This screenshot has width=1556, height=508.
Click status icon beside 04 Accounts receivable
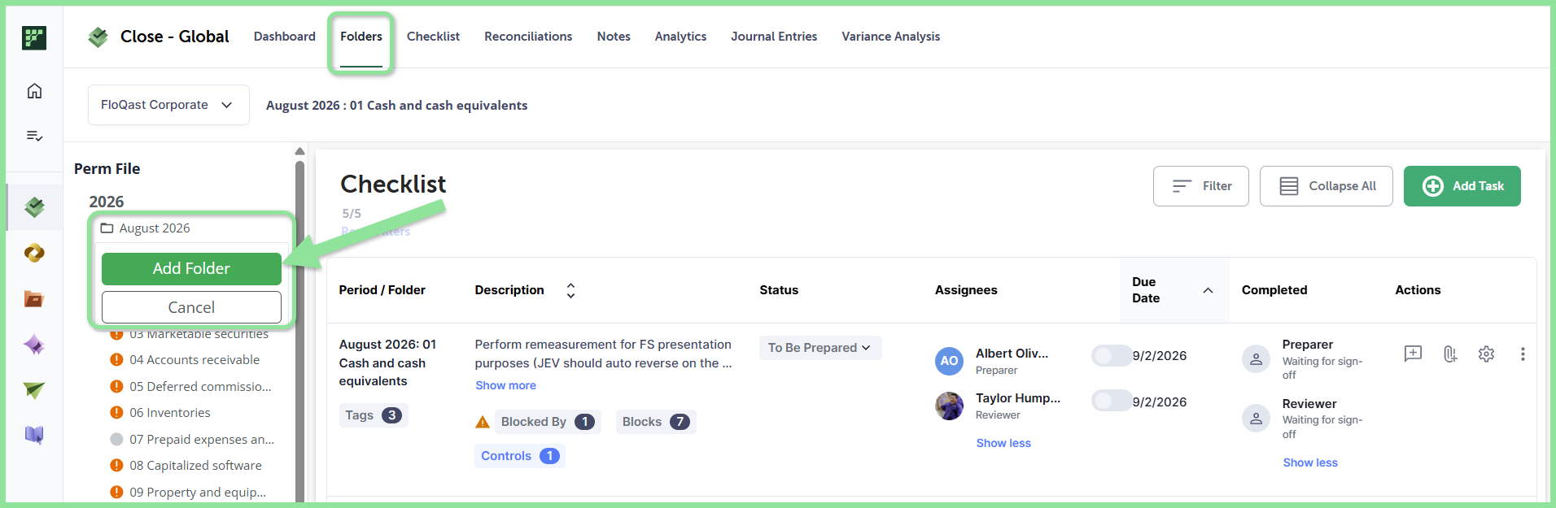point(116,360)
